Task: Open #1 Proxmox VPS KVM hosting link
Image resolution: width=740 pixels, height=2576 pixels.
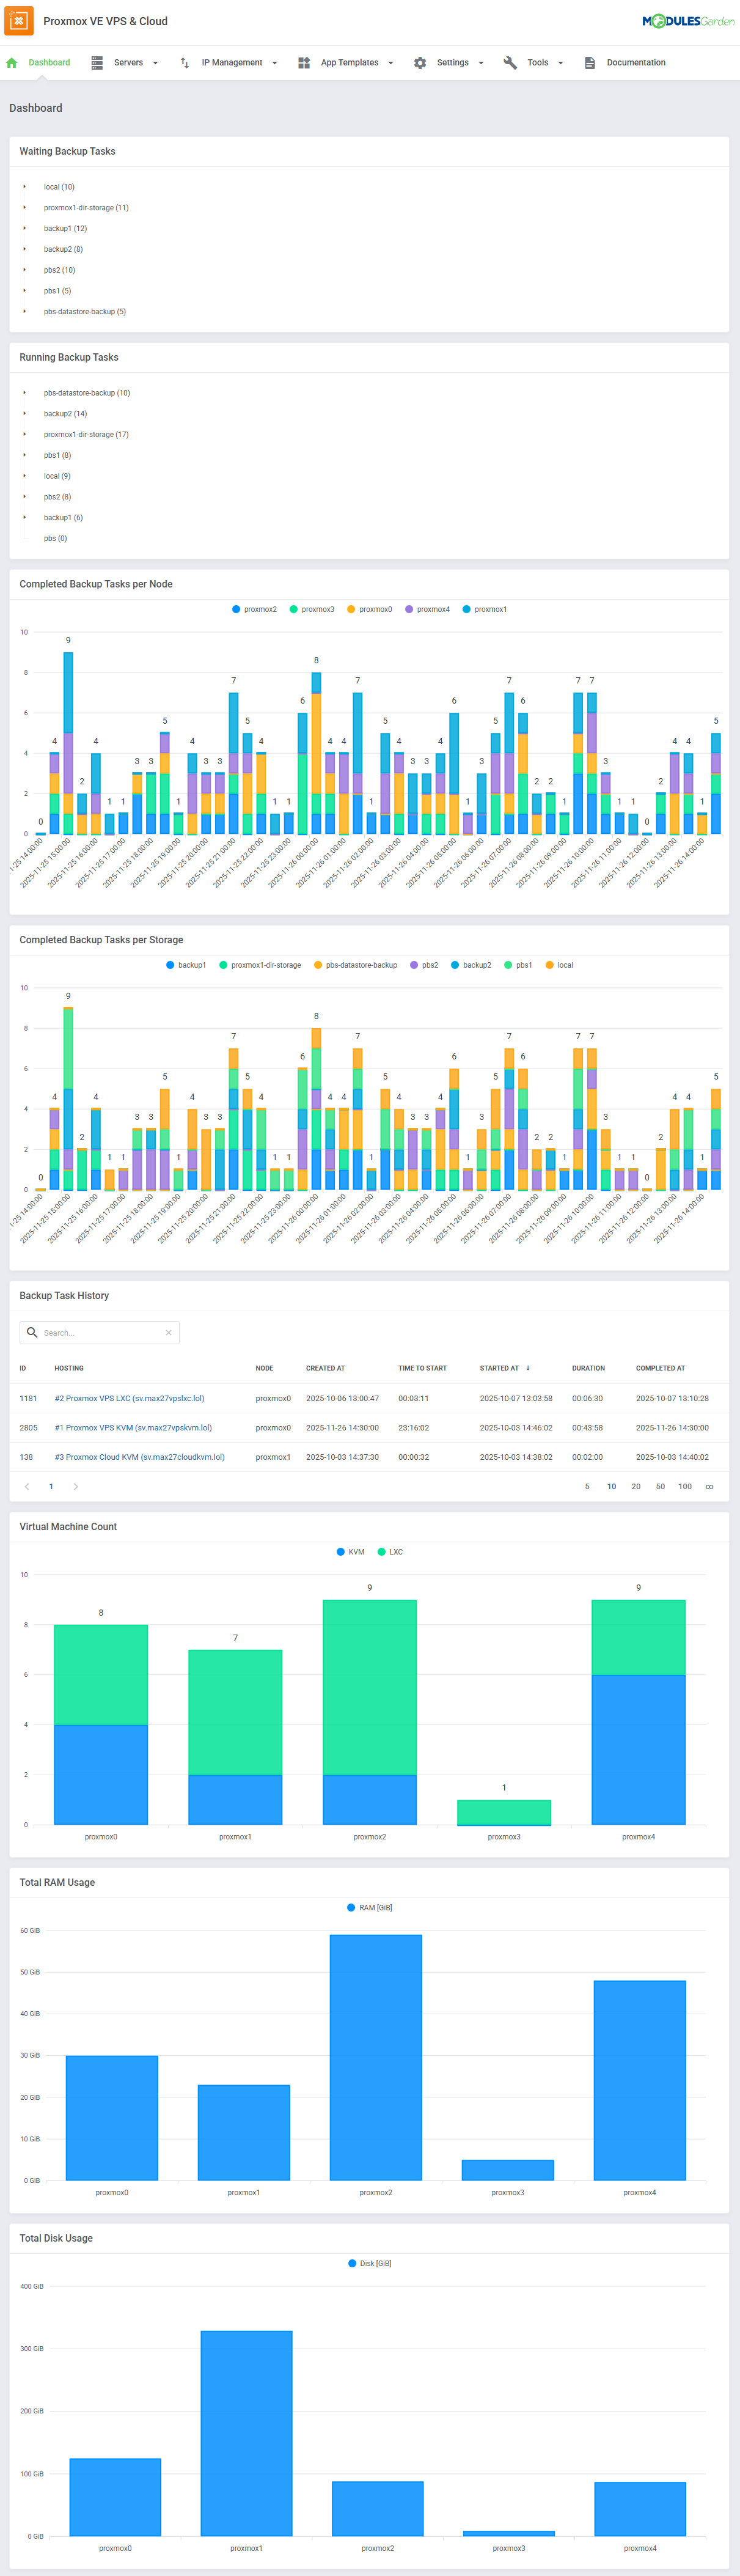Action: [133, 1427]
